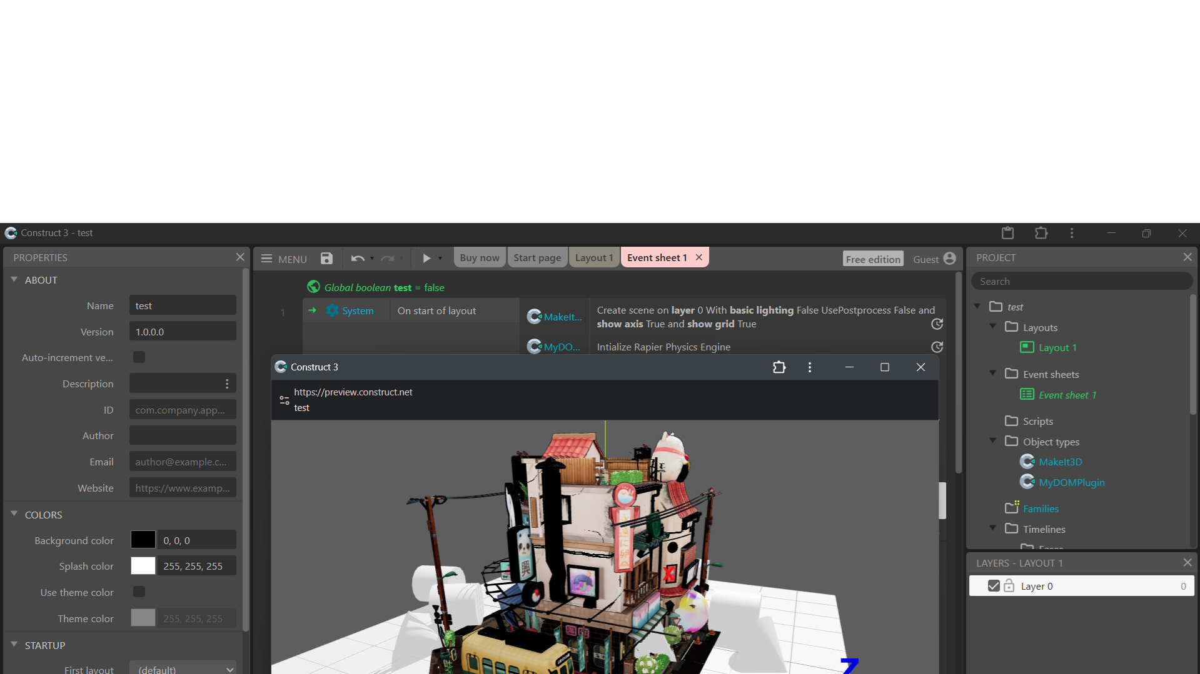The height and width of the screenshot is (674, 1200).
Task: Collapse the Event sheets folder
Action: tap(993, 373)
